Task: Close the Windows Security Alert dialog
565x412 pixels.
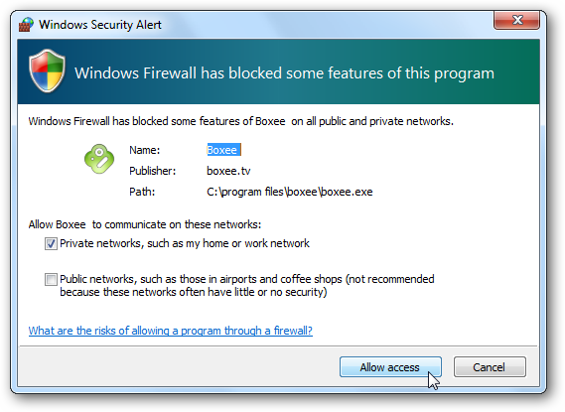Action: 516,20
